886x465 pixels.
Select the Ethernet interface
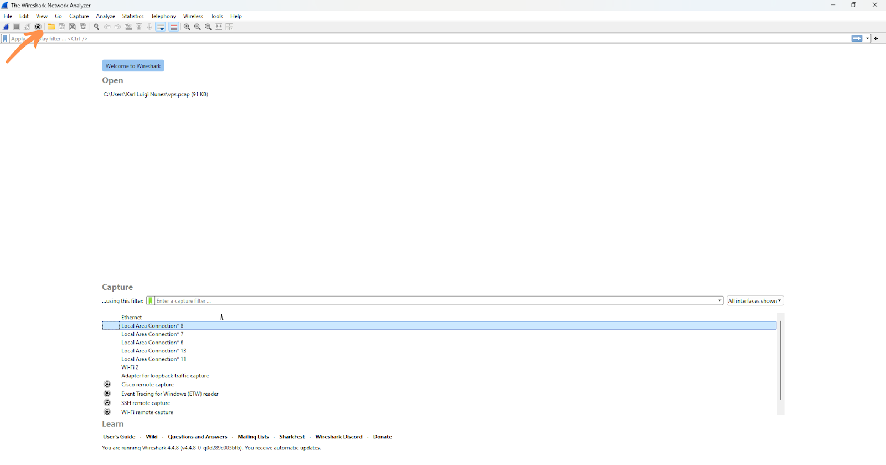click(439, 318)
